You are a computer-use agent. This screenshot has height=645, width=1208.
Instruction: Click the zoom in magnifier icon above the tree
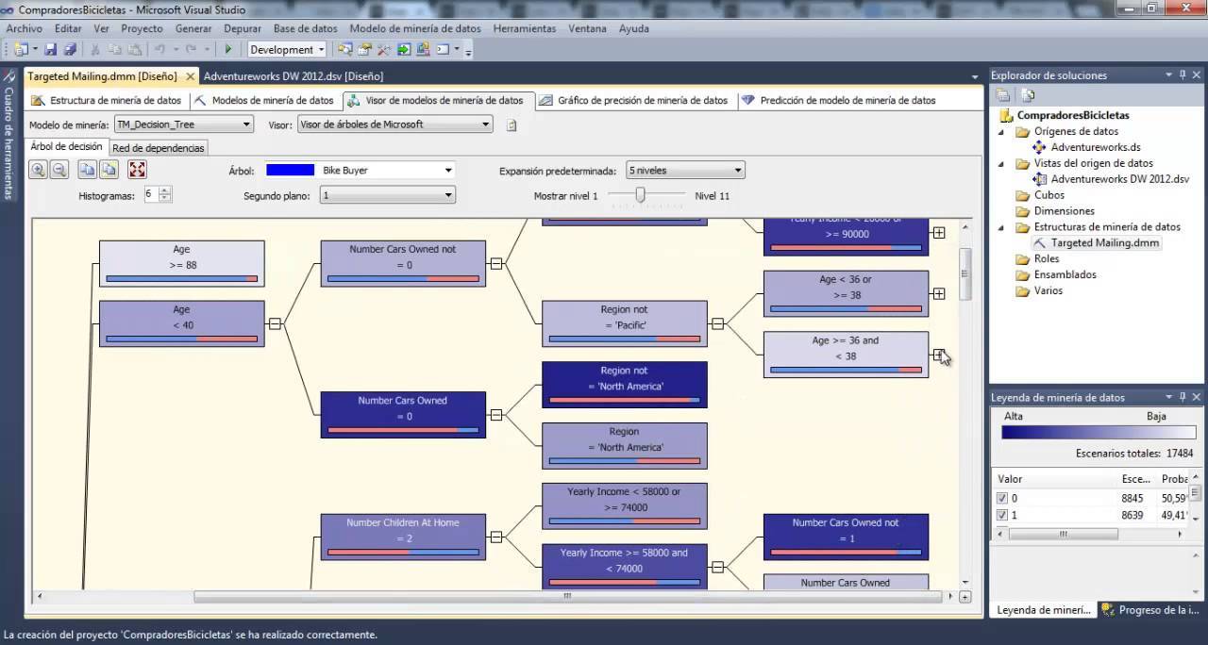click(39, 170)
